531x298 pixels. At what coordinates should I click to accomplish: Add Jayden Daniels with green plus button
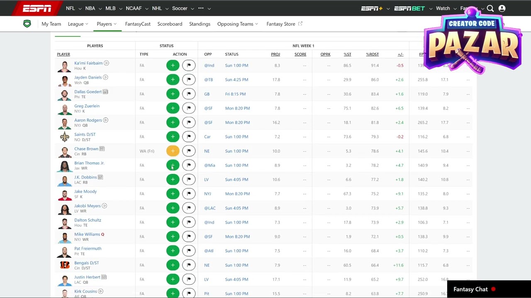(173, 79)
